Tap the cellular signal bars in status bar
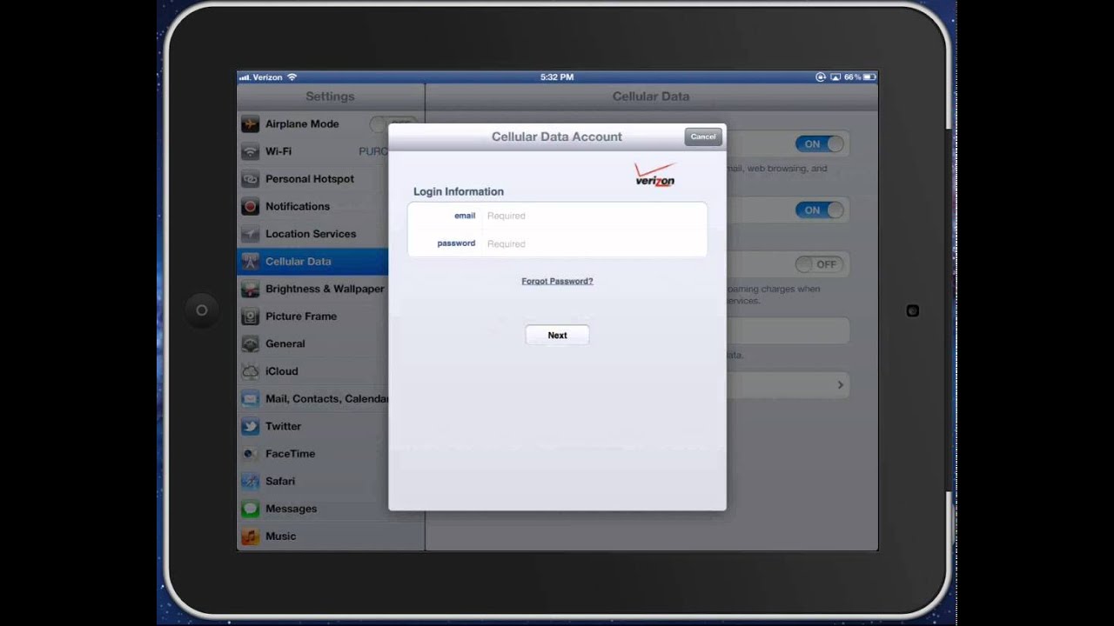Viewport: 1114px width, 626px height. (244, 77)
